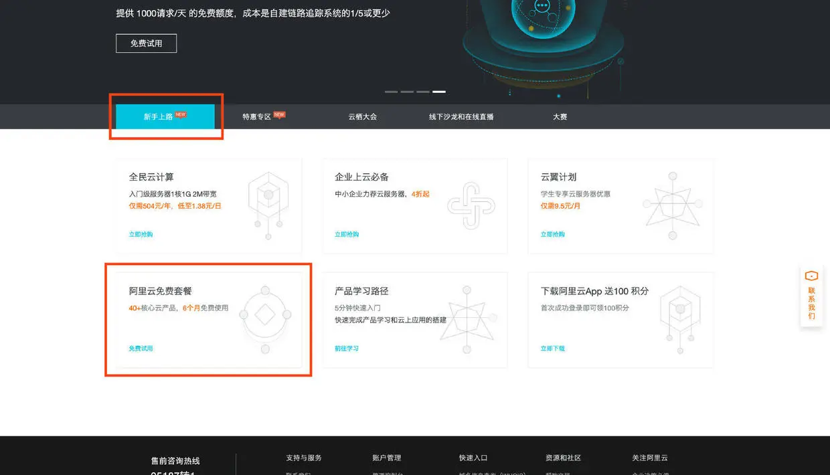Image resolution: width=830 pixels, height=475 pixels.
Task: Click the star network icon on 云翼计划 card
Action: (673, 205)
